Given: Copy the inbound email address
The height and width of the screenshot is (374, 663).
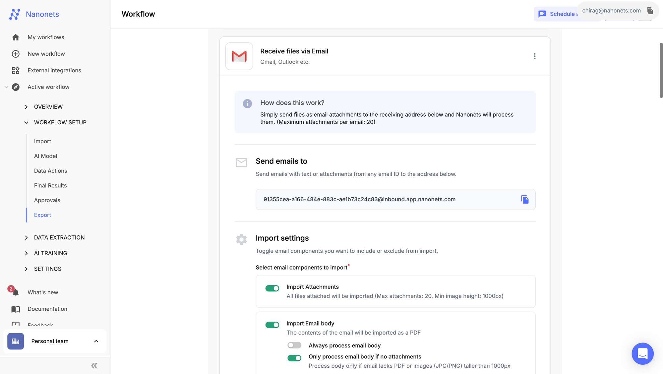Looking at the screenshot, I should click(x=524, y=199).
